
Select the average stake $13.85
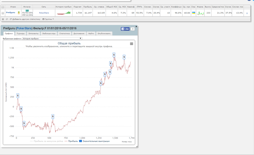pos(101,13)
